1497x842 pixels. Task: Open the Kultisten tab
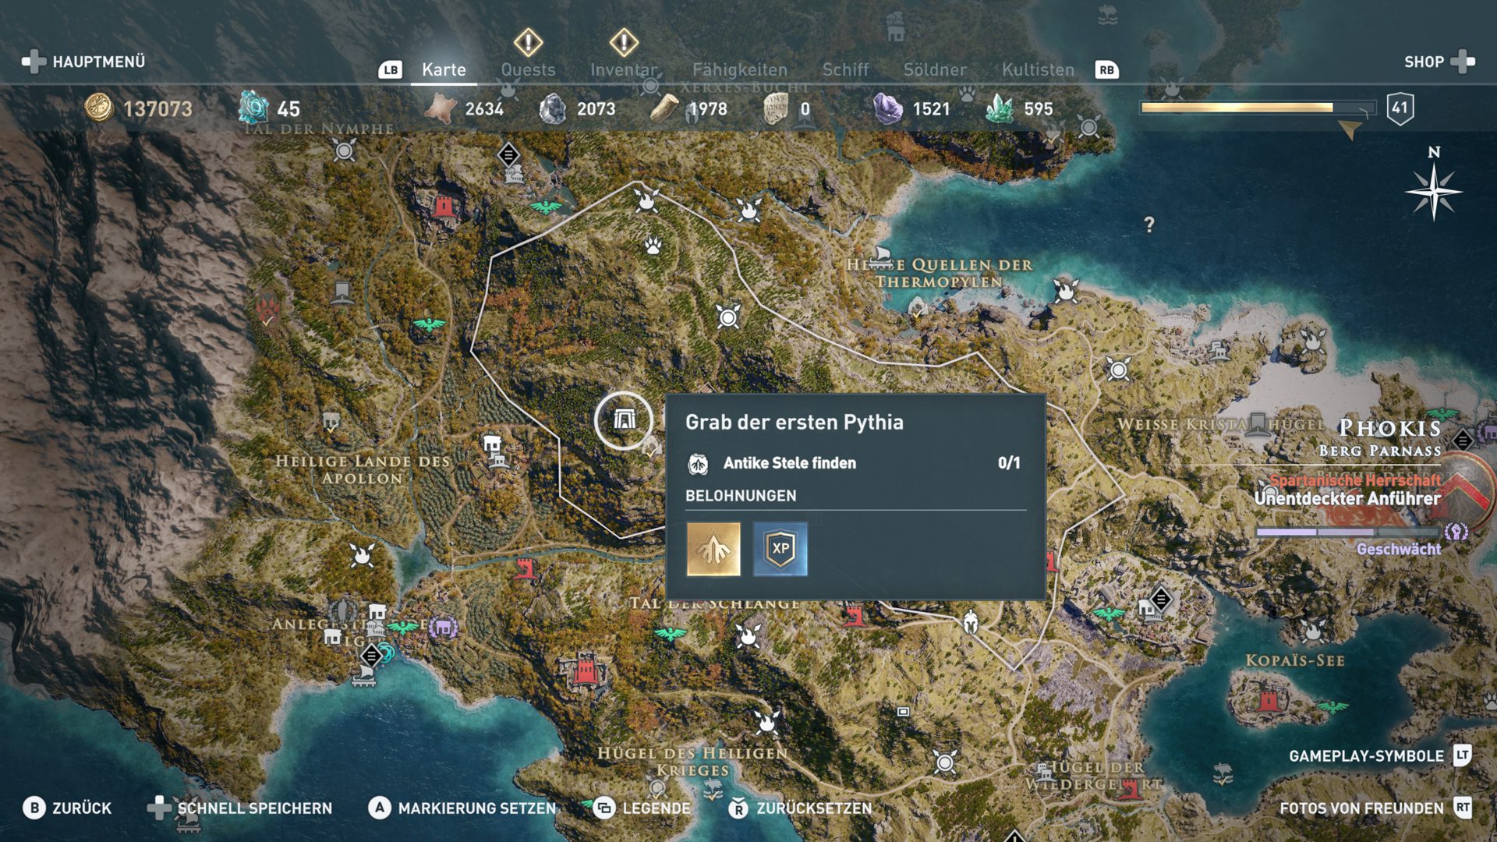[1038, 69]
